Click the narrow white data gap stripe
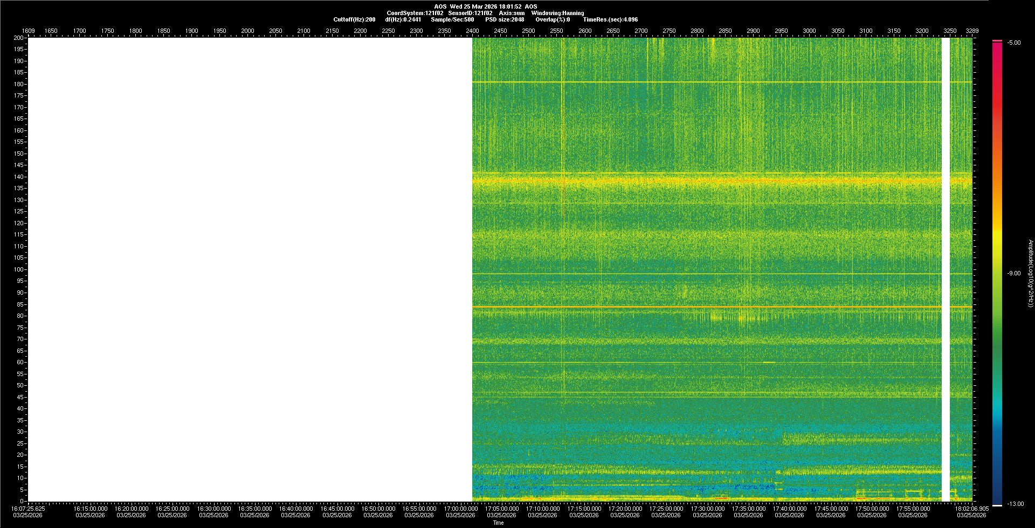 [946, 269]
